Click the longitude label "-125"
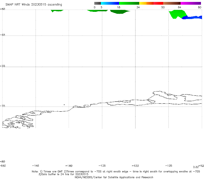Viewport: 204px width, 179px height. (169, 166)
